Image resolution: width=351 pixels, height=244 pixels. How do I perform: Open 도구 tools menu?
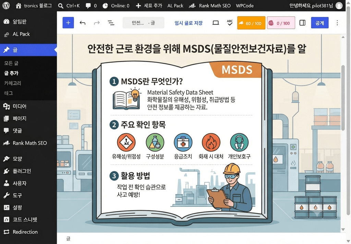(x=28, y=195)
